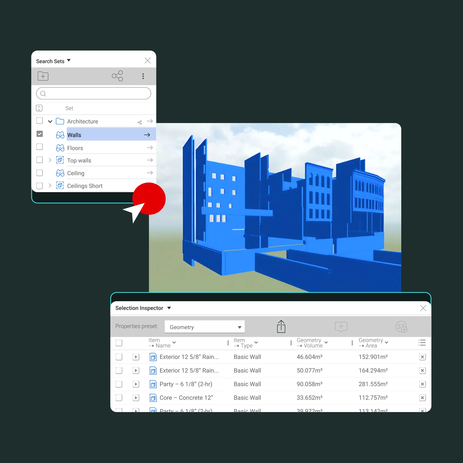Click the binoculars icon next to Floors
The height and width of the screenshot is (463, 463).
(60, 148)
